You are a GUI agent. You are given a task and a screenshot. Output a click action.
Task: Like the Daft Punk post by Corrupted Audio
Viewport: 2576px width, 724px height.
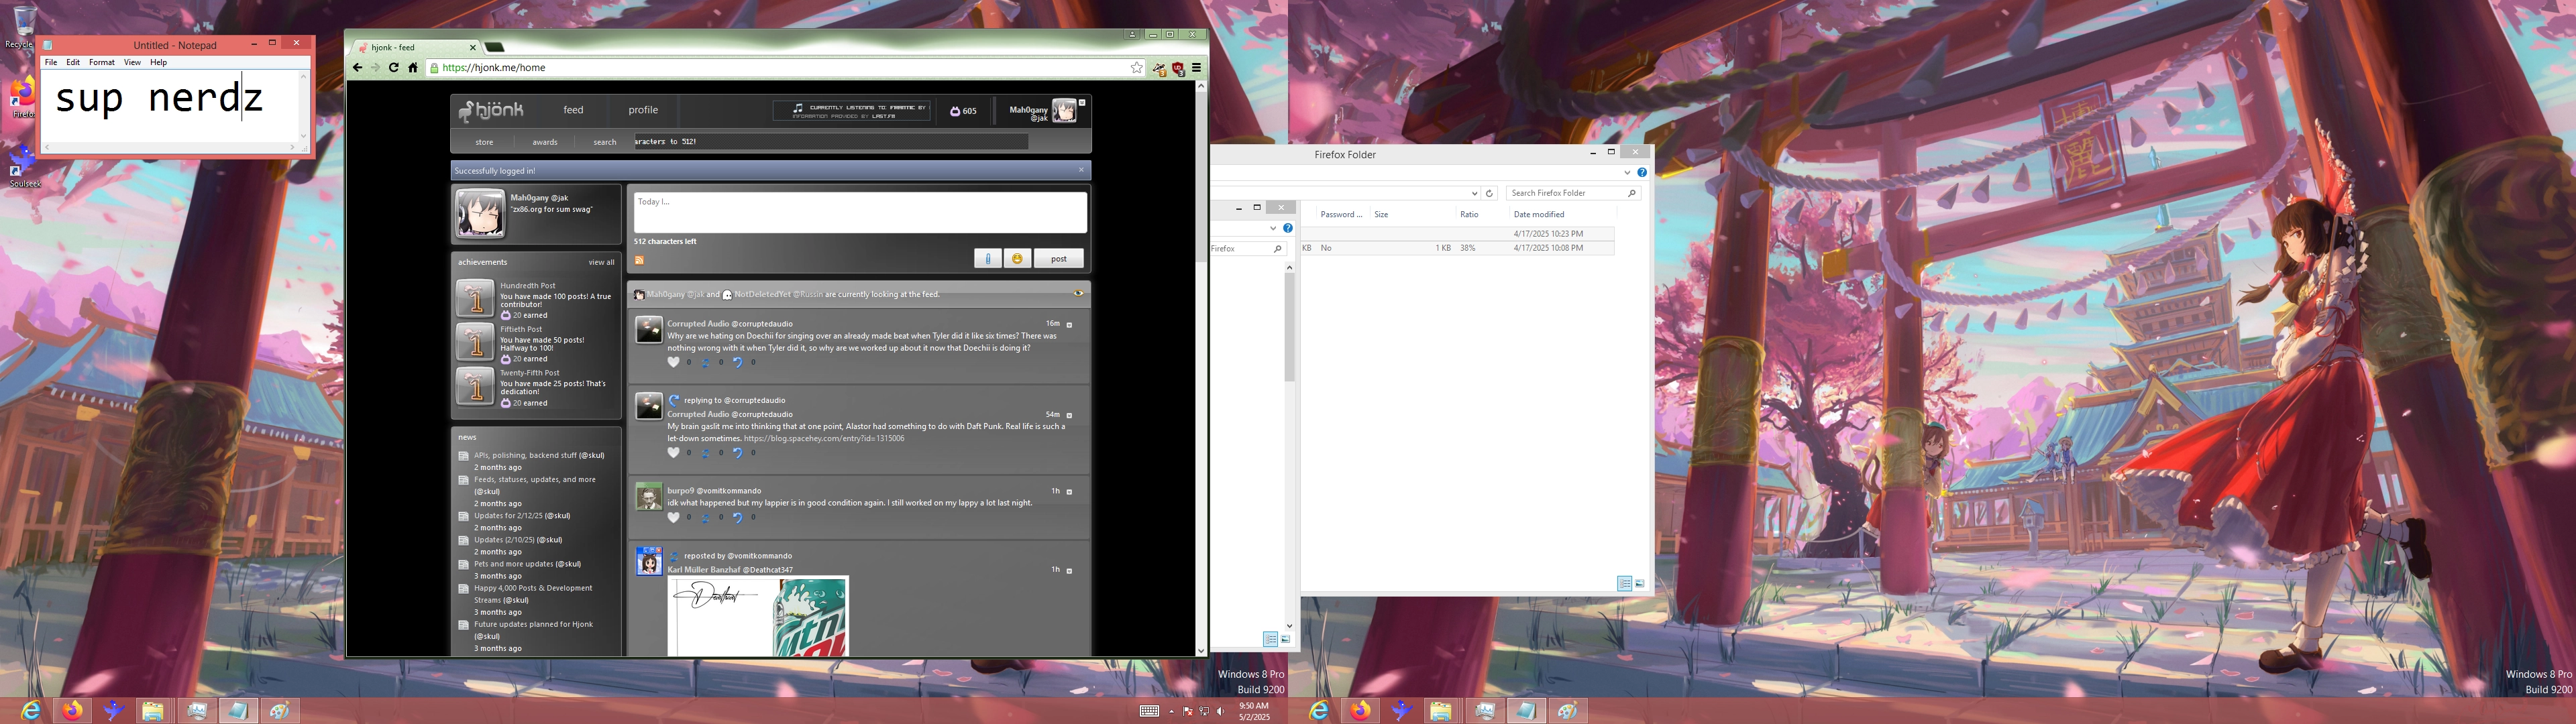(x=673, y=452)
